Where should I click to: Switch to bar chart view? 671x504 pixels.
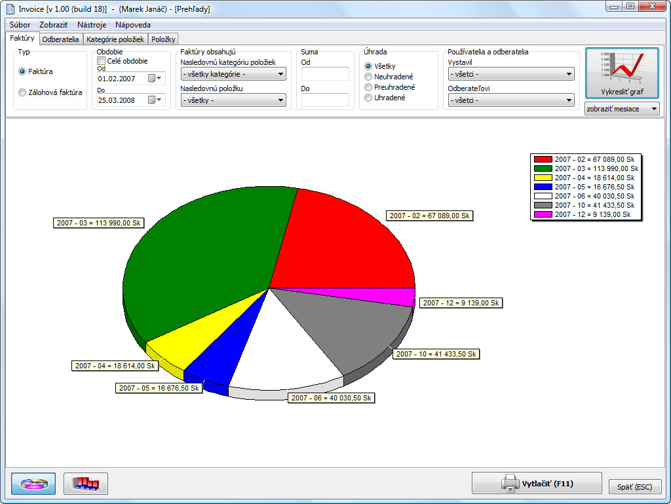tap(86, 484)
